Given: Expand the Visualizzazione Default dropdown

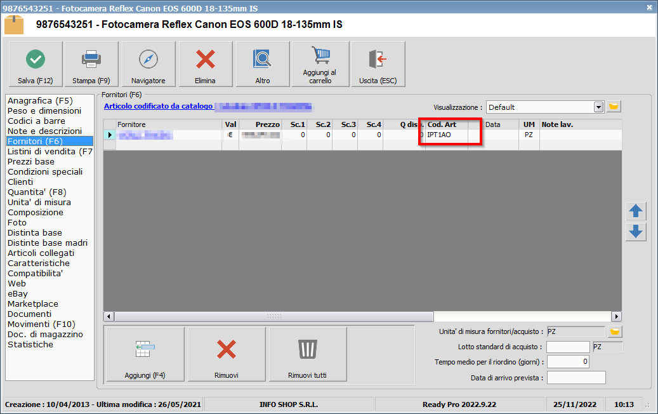Looking at the screenshot, I should pyautogui.click(x=598, y=107).
